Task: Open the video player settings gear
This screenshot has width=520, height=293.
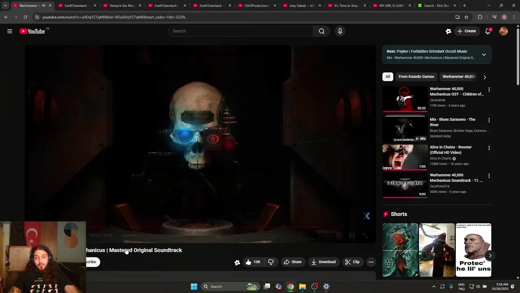Action: pos(339,235)
